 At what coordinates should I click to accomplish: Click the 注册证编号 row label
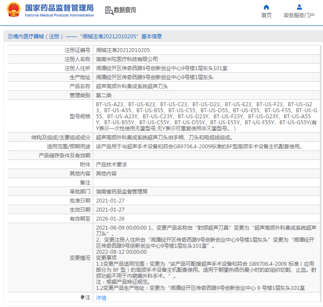(x=77, y=50)
